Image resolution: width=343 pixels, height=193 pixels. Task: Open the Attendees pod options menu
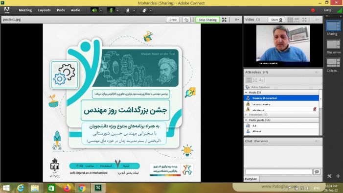[x=317, y=72]
